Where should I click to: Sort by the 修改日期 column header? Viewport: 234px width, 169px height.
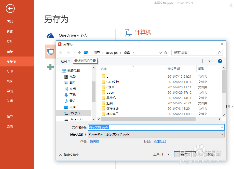point(174,69)
